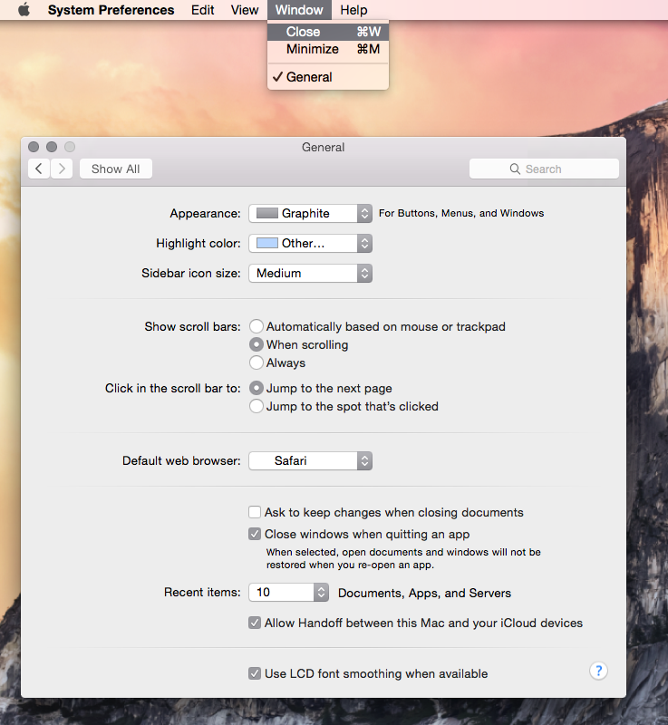Click the "Default web browser:" label

(181, 460)
